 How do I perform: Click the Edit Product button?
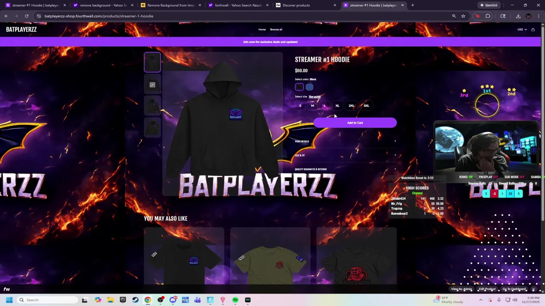pyautogui.click(x=487, y=289)
